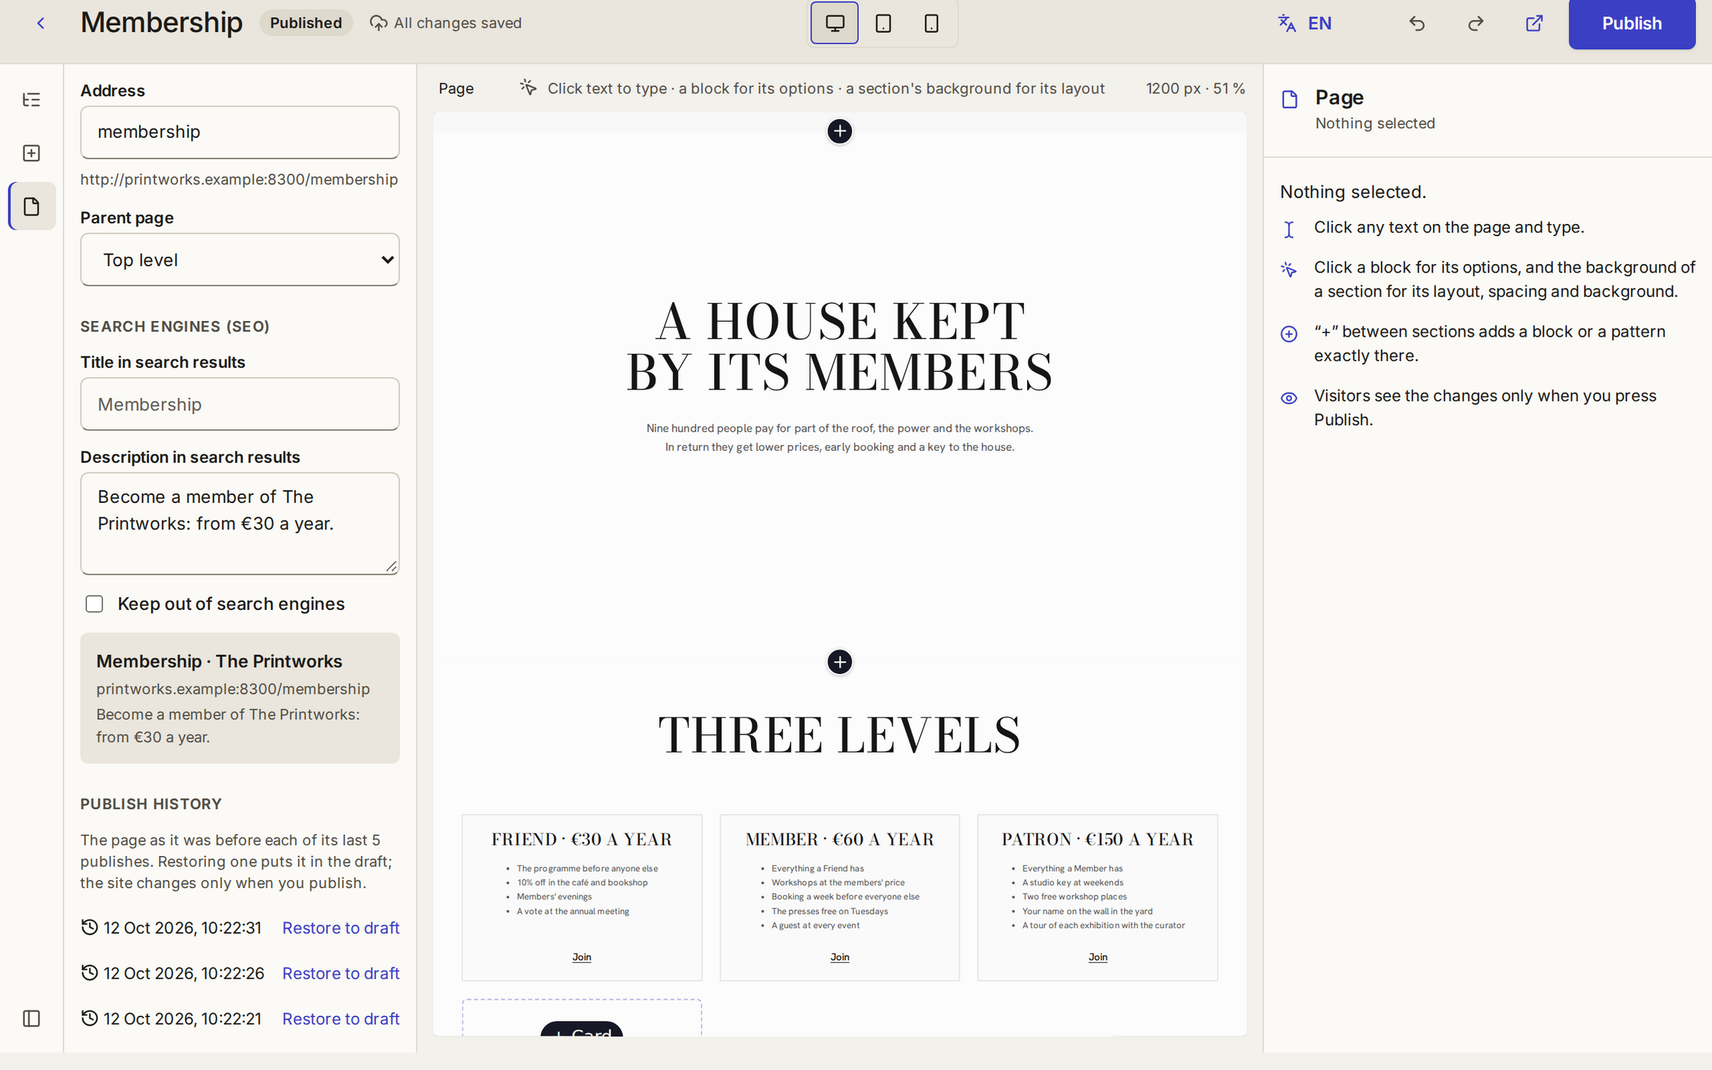
Task: Open page in new window icon
Action: point(1534,24)
